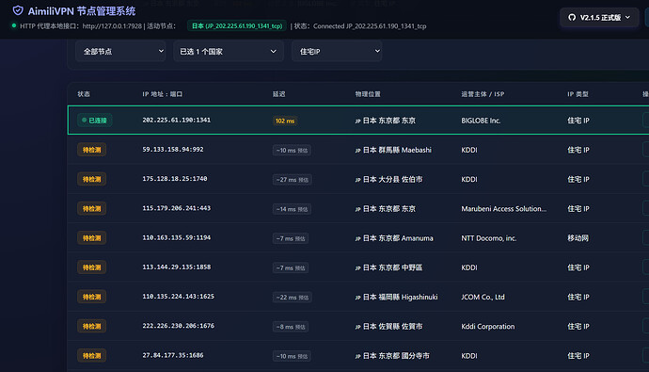
Task: Click the 移动网 IP type cell
Action: click(578, 238)
